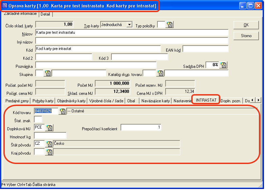
Task: Click the Názov input field
Action: [132, 32]
